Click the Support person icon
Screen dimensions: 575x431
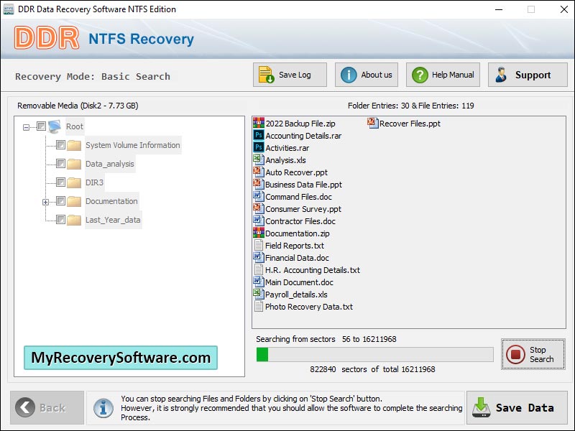coord(502,74)
